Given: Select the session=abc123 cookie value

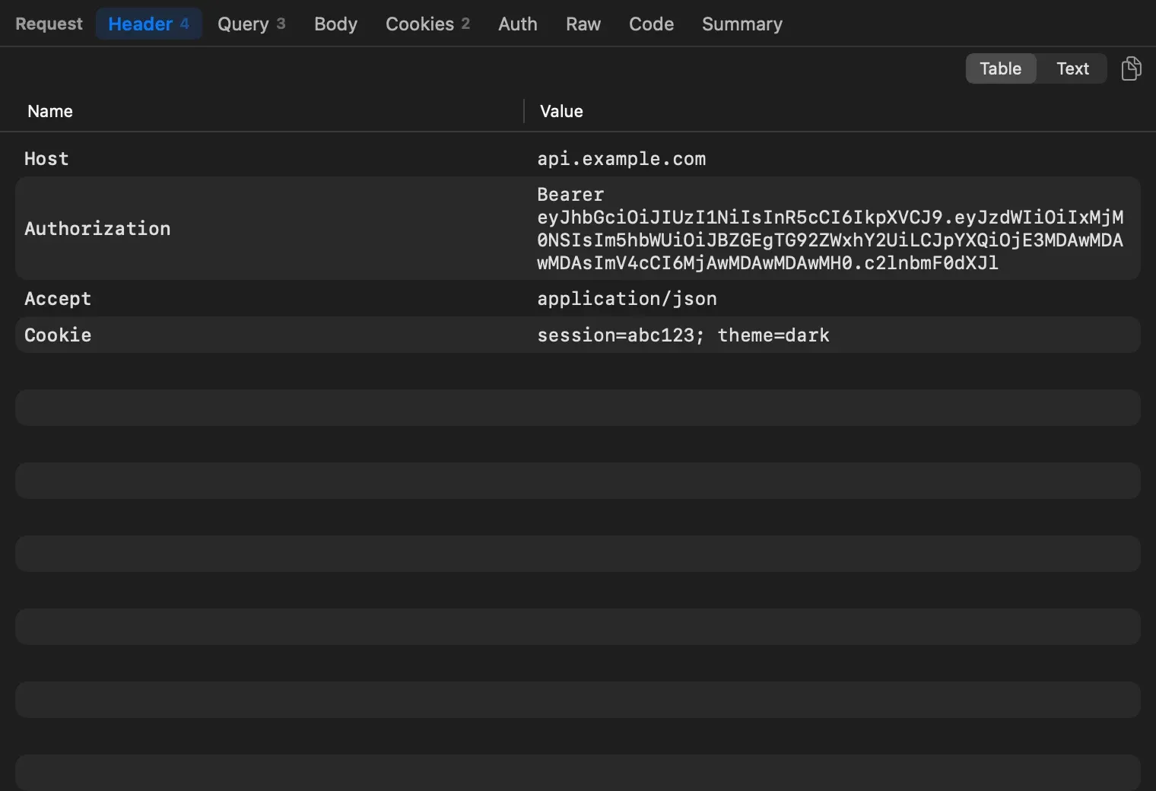Looking at the screenshot, I should click(683, 335).
